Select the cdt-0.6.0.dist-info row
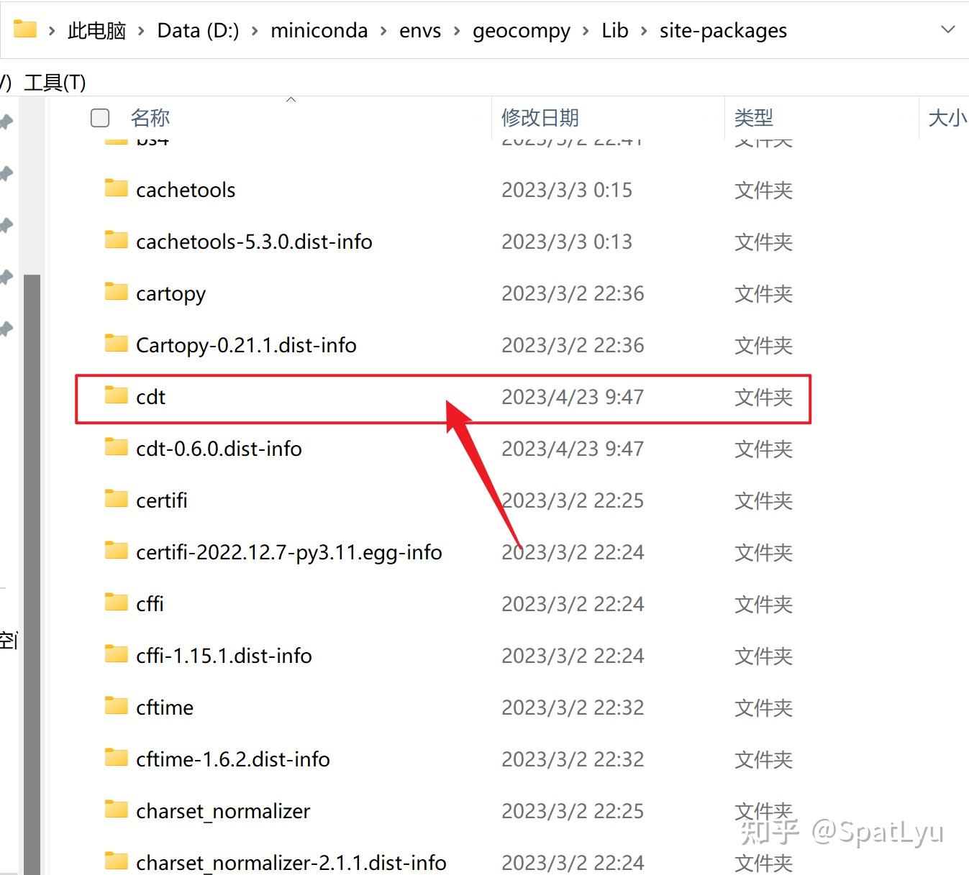 pyautogui.click(x=218, y=449)
